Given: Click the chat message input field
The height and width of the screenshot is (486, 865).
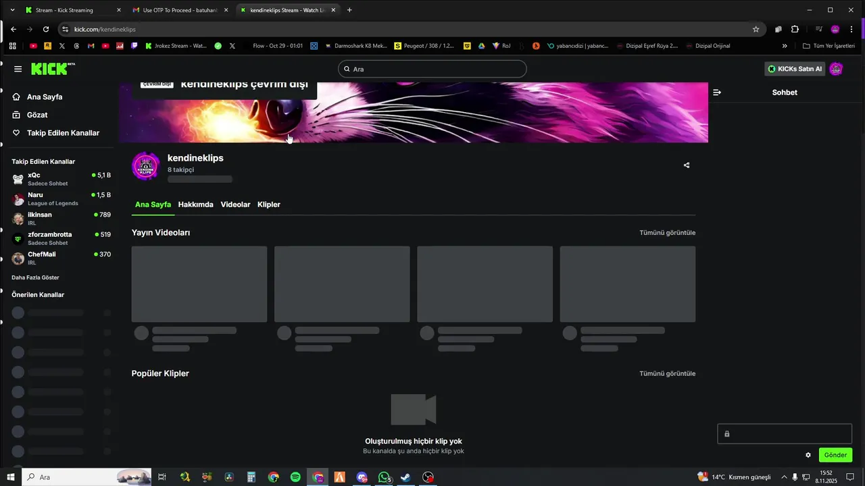Looking at the screenshot, I should click(x=785, y=434).
